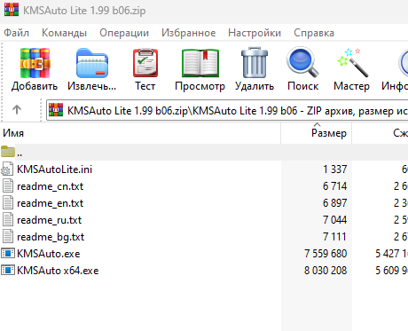Click the size value 8 030 208
Image resolution: width=408 pixels, height=331 pixels.
[x=326, y=271]
